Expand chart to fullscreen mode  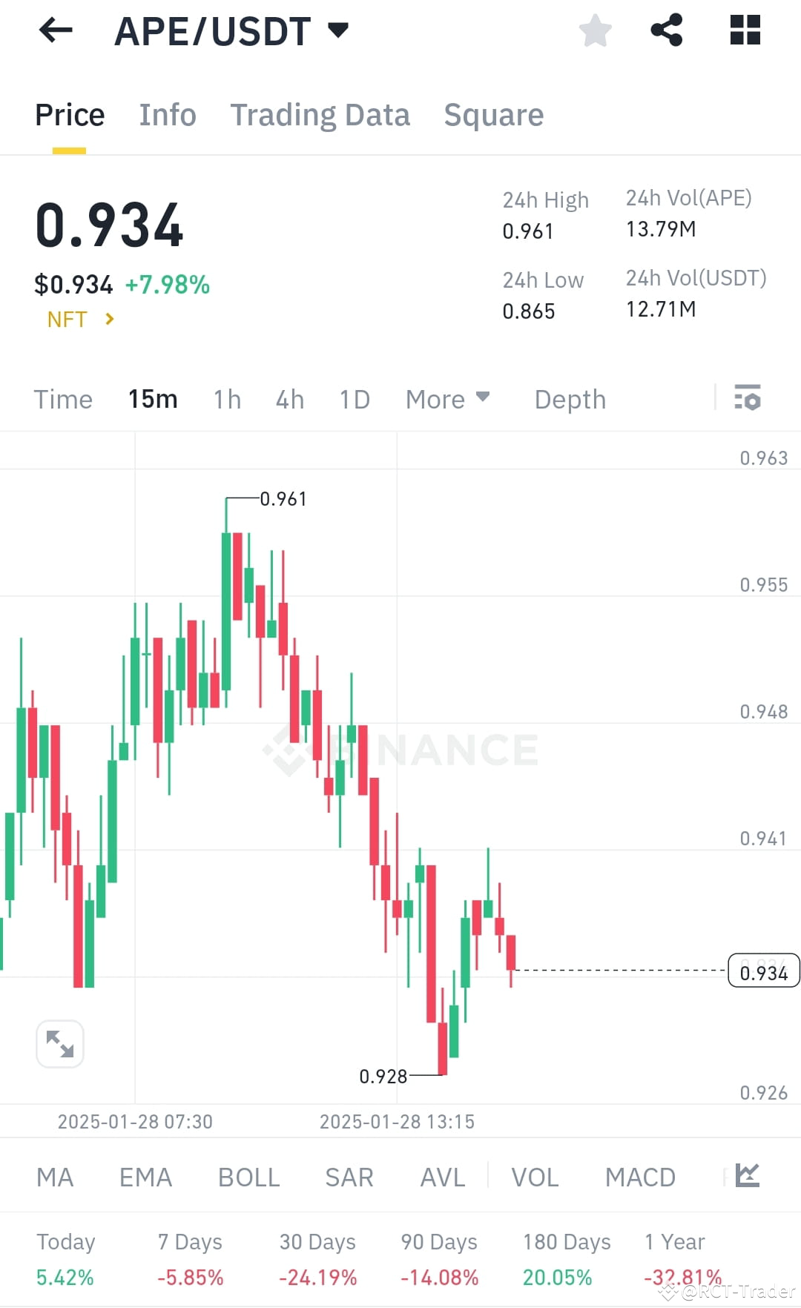[59, 1043]
